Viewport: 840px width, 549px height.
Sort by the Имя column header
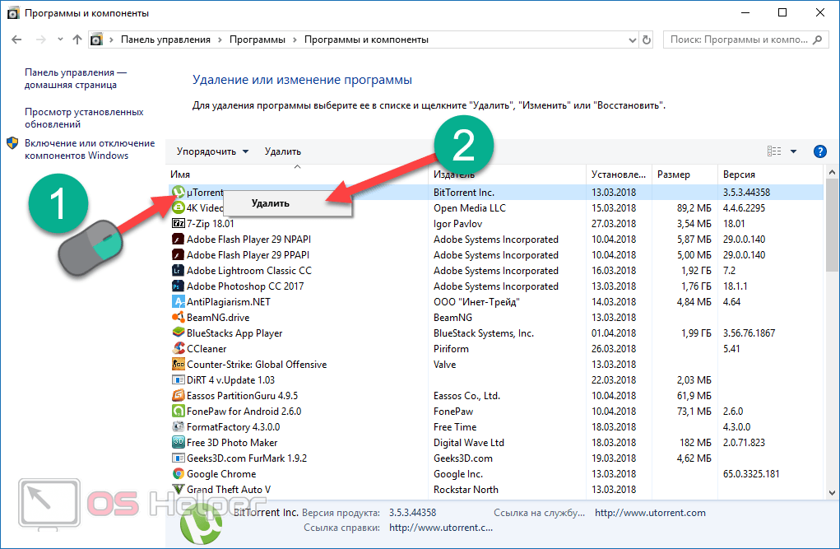[x=297, y=174]
